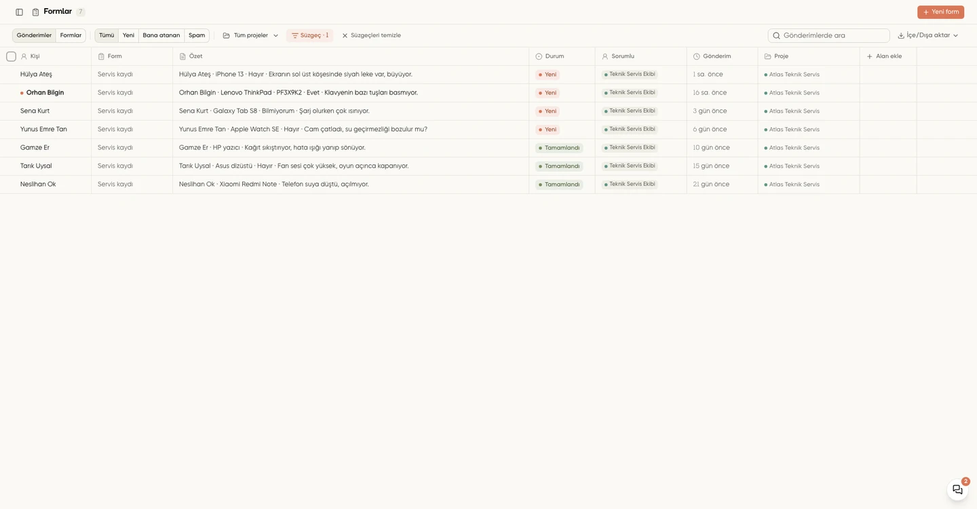
Task: Click the Form column clipboard icon
Action: point(101,56)
